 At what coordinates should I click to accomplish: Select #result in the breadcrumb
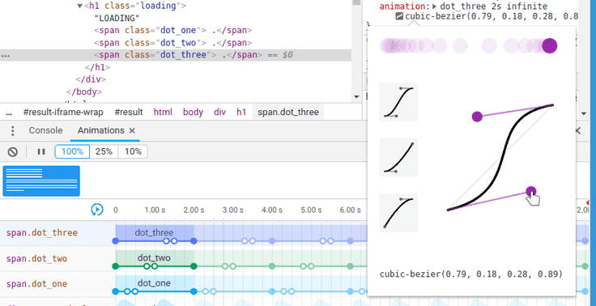(x=129, y=113)
